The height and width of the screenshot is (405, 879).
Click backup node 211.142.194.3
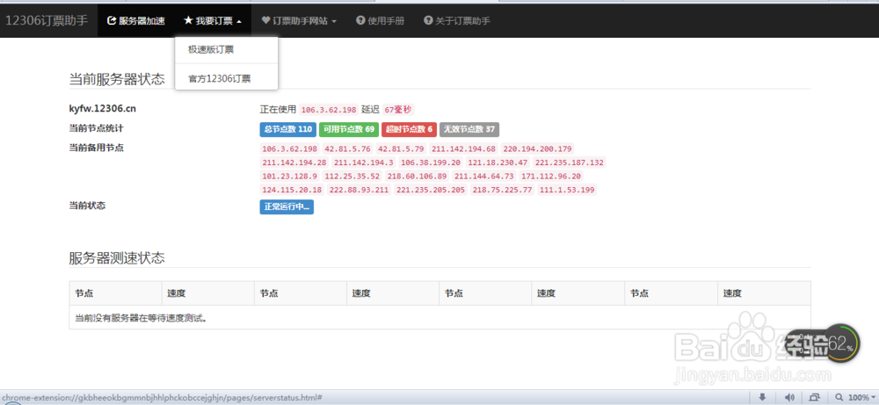click(x=364, y=163)
